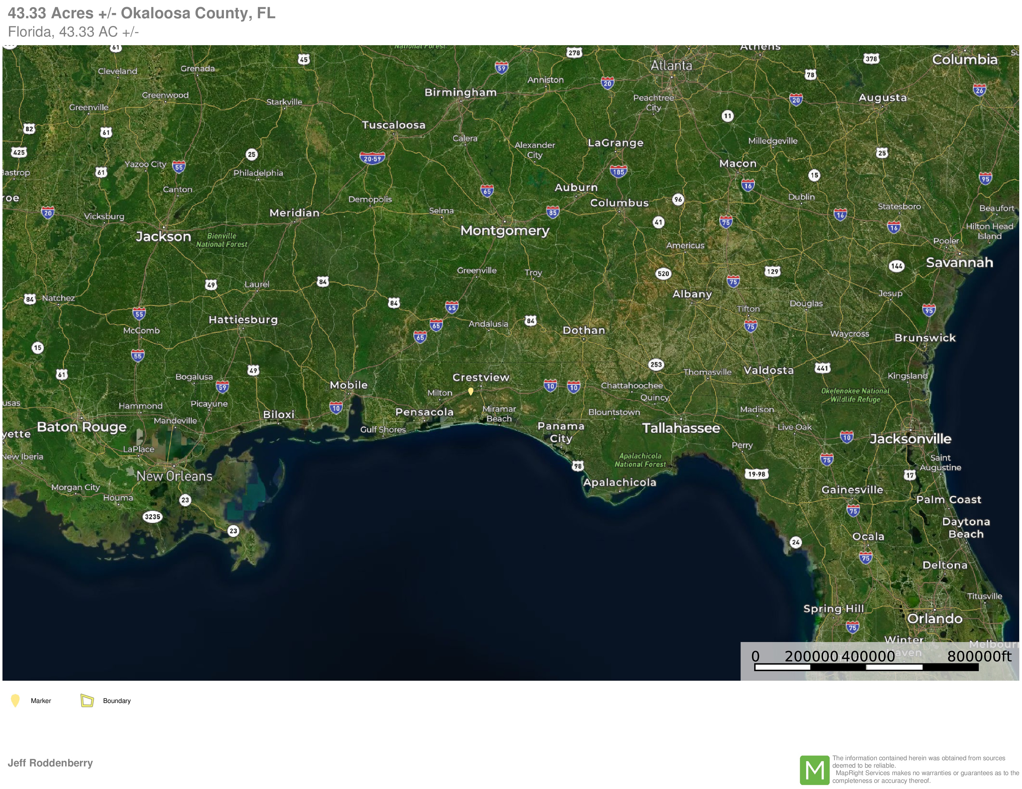1022x789 pixels.
Task: Click the Marker legend text label
Action: pyautogui.click(x=41, y=701)
